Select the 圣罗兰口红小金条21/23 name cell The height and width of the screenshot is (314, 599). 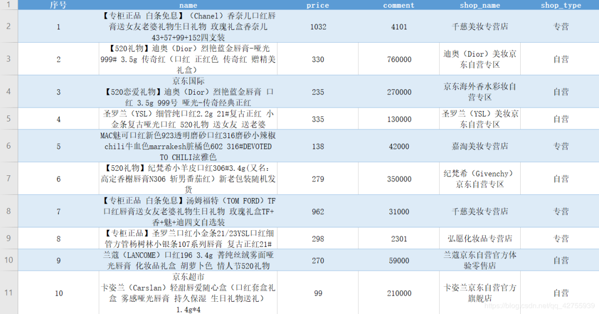189,239
